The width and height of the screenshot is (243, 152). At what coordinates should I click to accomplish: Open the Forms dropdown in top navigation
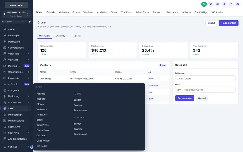coord(158,12)
